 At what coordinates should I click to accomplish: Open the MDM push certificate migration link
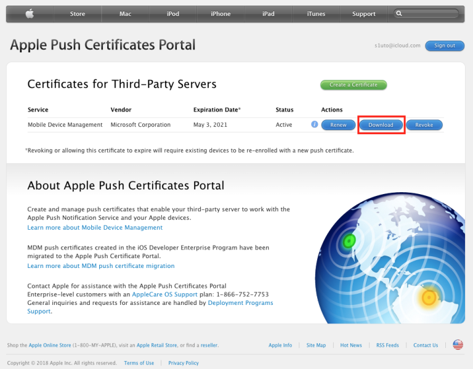(x=101, y=266)
